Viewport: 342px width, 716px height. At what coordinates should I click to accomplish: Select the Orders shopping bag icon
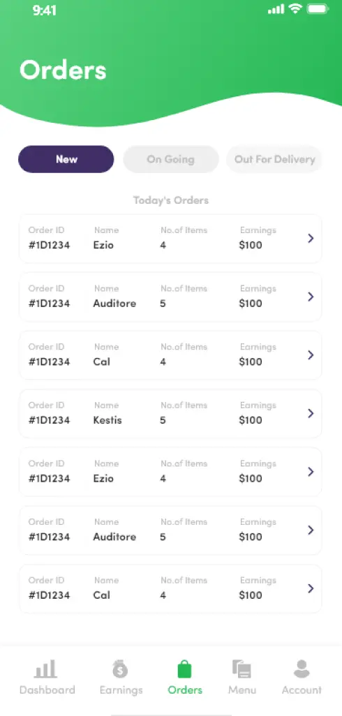pos(184,669)
